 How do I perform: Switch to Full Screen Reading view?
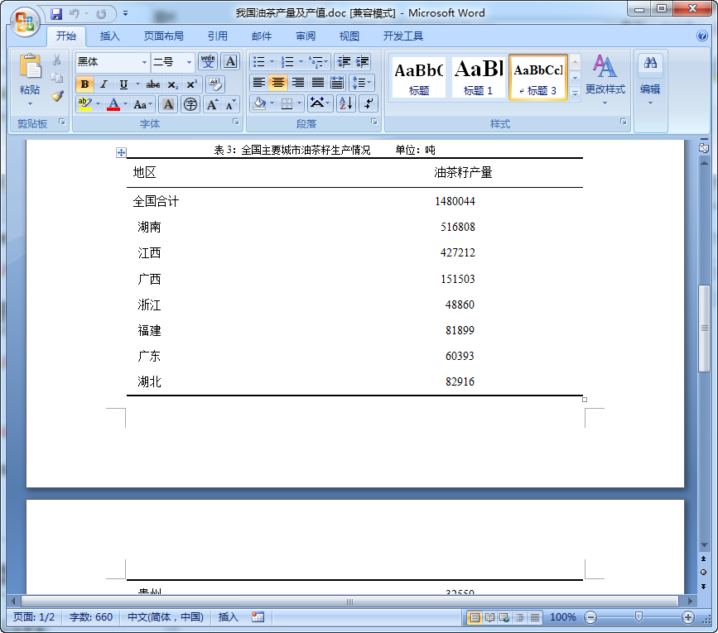click(x=489, y=616)
